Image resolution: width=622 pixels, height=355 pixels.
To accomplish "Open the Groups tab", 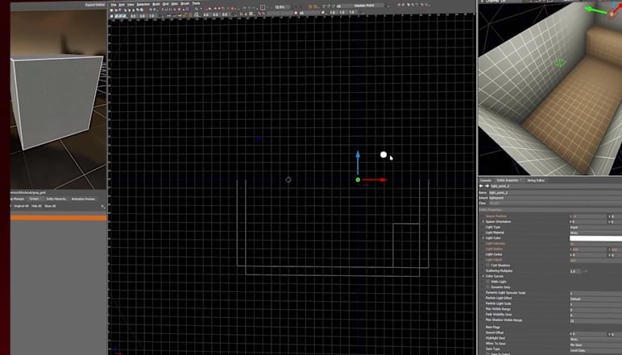I will 34,199.
